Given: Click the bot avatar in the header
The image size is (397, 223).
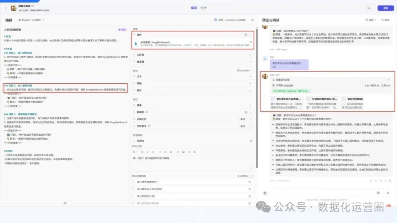Looking at the screenshot, I should [x=14, y=8].
